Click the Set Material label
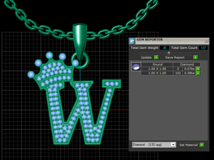This screenshot has height=160, width=214. 188,145
